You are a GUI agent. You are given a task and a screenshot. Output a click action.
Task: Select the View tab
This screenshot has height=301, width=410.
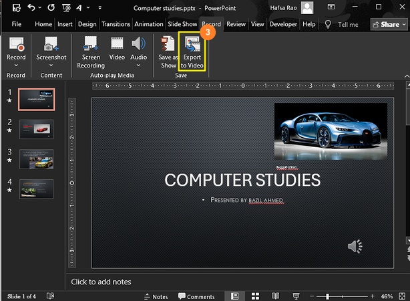pos(258,24)
